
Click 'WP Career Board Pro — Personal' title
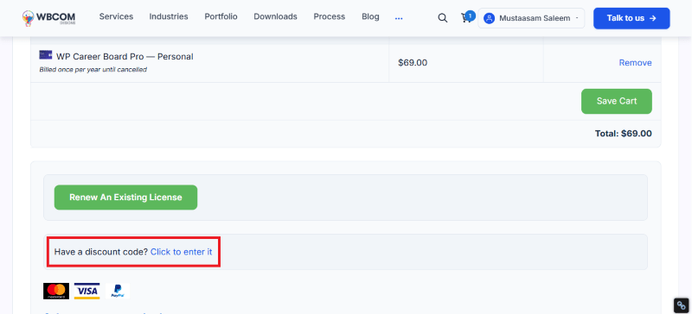125,57
